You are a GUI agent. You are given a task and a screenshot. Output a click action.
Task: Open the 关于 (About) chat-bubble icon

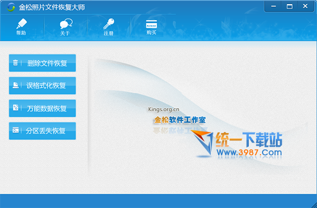click(66, 27)
